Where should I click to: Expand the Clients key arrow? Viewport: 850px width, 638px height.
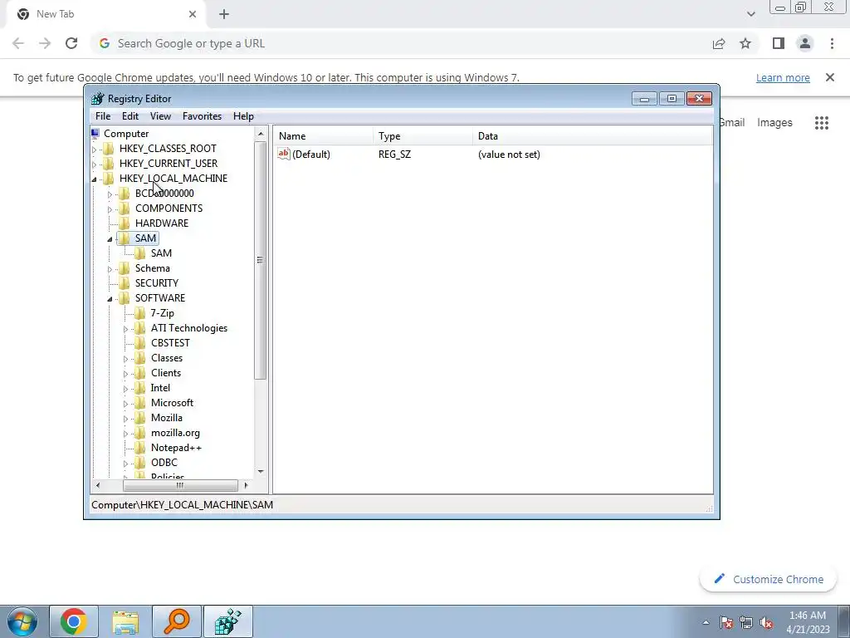[126, 374]
